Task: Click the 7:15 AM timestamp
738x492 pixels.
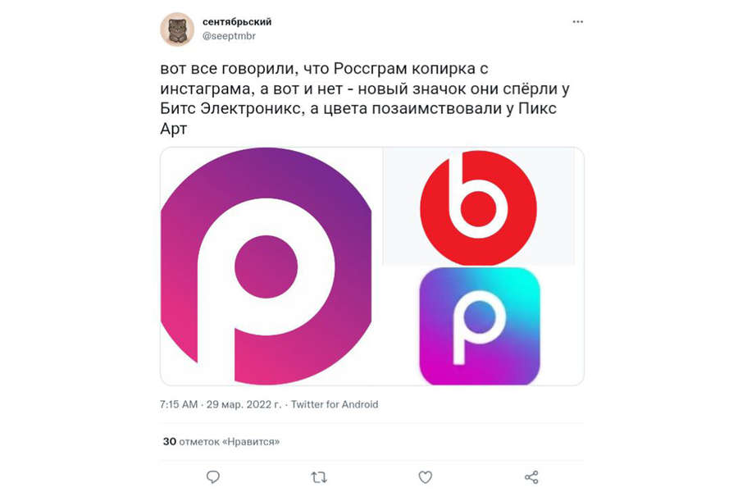Action: pos(179,404)
